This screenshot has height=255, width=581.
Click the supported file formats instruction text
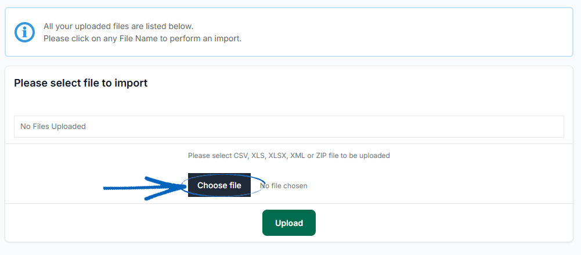[x=289, y=156]
